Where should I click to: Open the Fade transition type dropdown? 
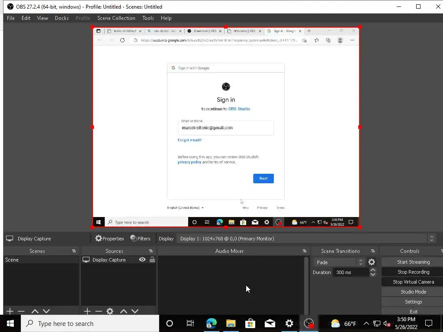338,262
